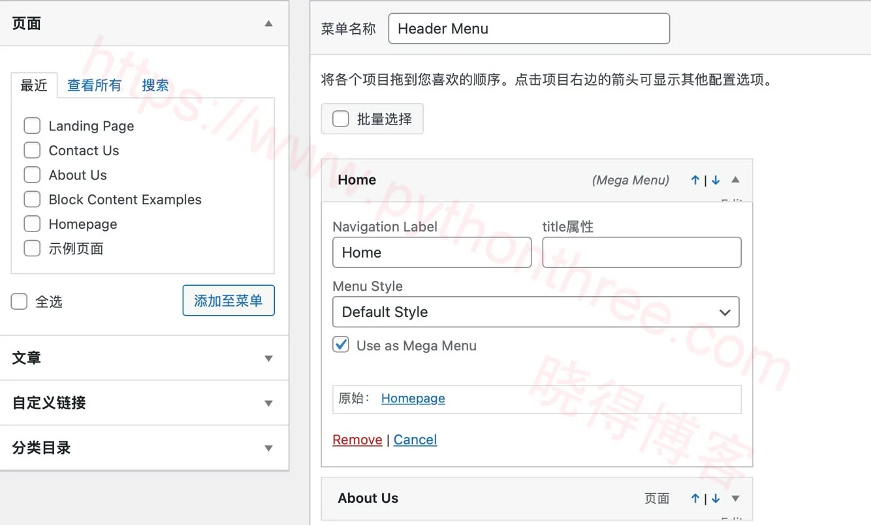Open the 搜索 tab
This screenshot has height=525, width=871.
(x=155, y=85)
